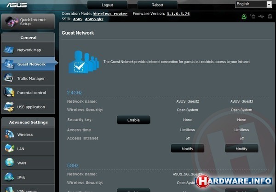
Task: Click the 5GHz section heading
Action: 73,166
